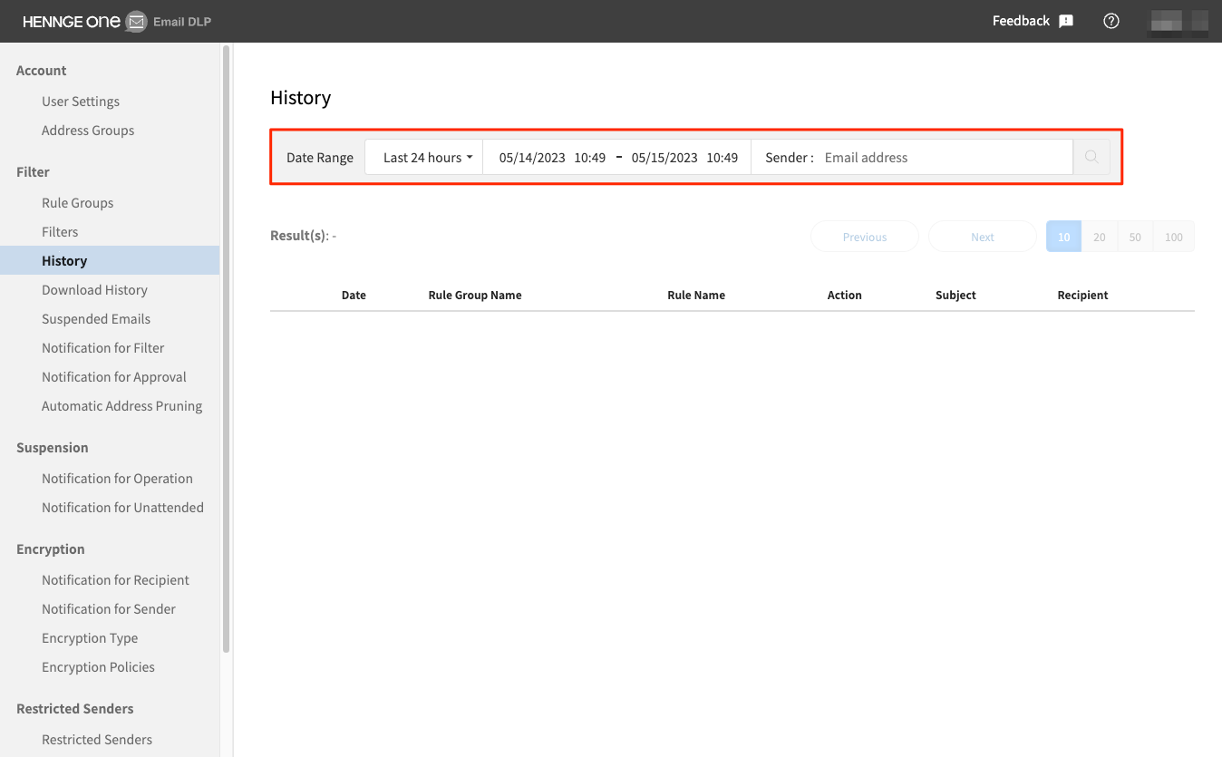Open Notification for Operation
This screenshot has width=1222, height=757.
click(x=117, y=479)
